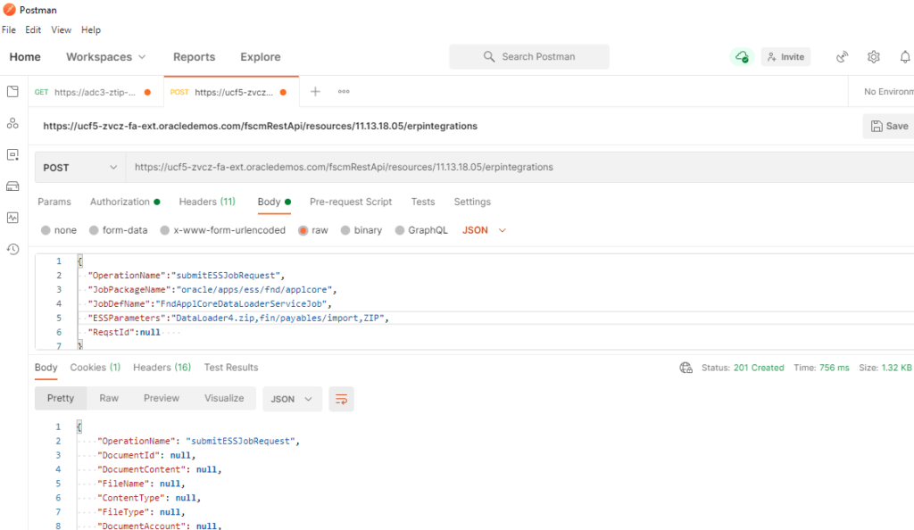Open the Environments sidebar icon
The image size is (914, 530).
12,154
